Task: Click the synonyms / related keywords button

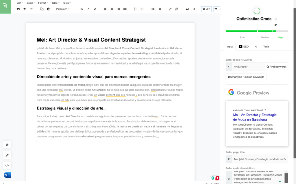Action: (x=246, y=77)
